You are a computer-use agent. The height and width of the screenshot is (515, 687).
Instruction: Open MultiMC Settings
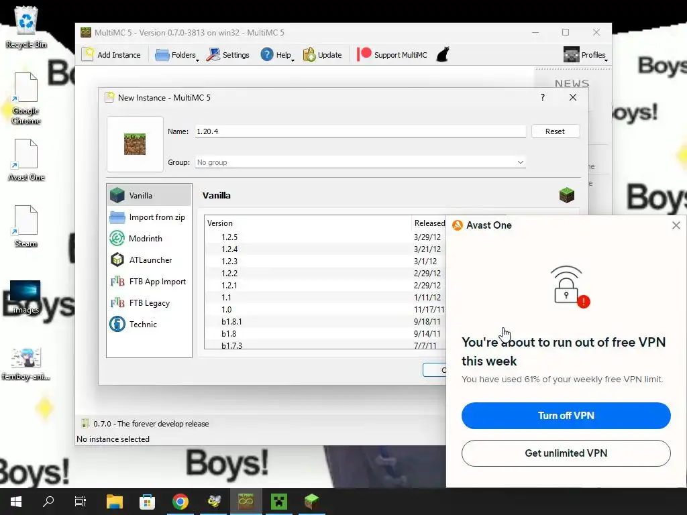click(228, 55)
